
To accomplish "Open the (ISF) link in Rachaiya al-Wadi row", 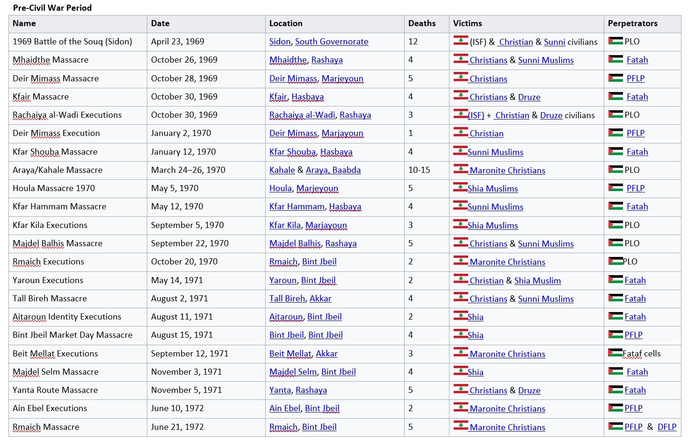I will 476,115.
